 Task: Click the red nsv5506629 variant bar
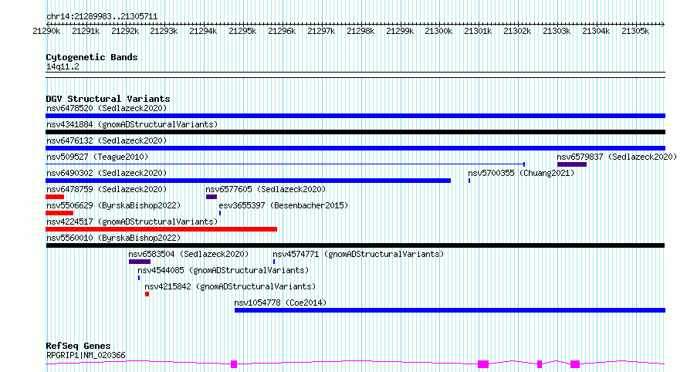pyautogui.click(x=59, y=213)
